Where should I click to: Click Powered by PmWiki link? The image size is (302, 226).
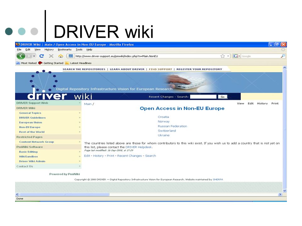point(64,174)
